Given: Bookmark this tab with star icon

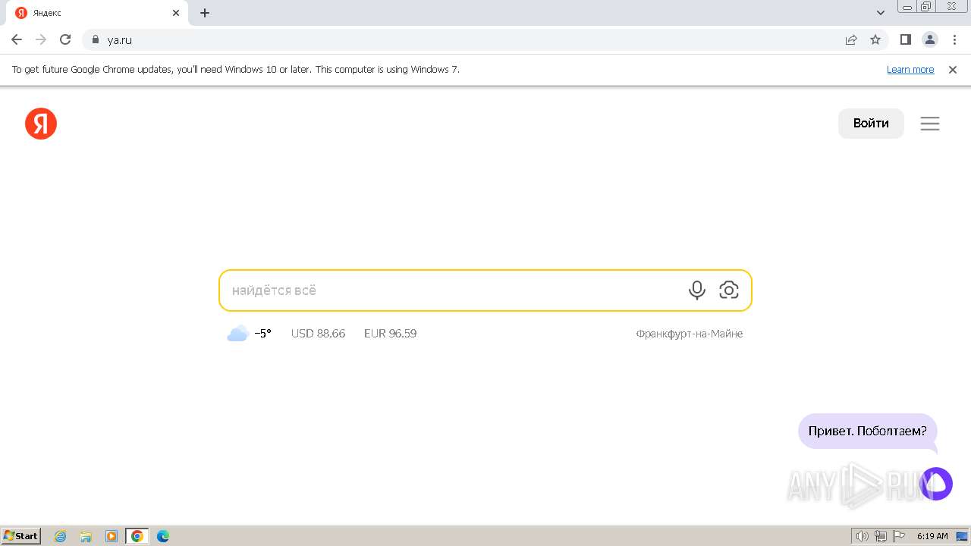Looking at the screenshot, I should pos(875,39).
